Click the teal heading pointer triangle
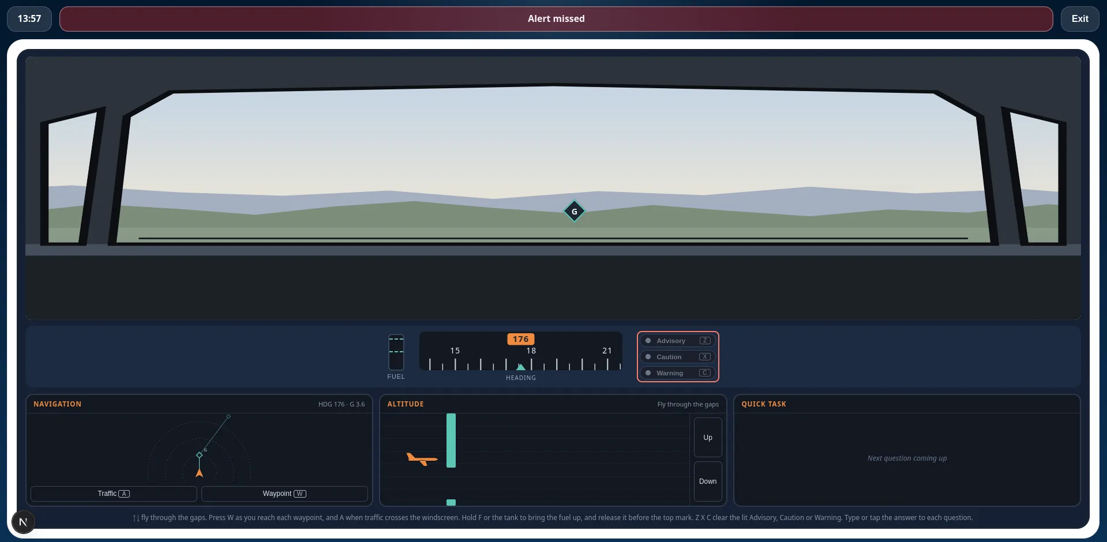The image size is (1107, 542). coord(520,367)
